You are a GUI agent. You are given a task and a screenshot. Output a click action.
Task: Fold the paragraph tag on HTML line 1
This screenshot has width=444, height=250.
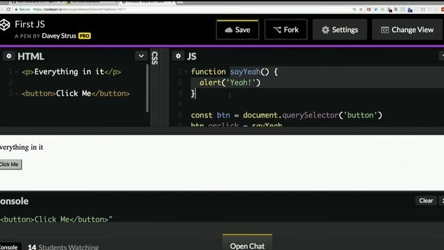(17, 72)
